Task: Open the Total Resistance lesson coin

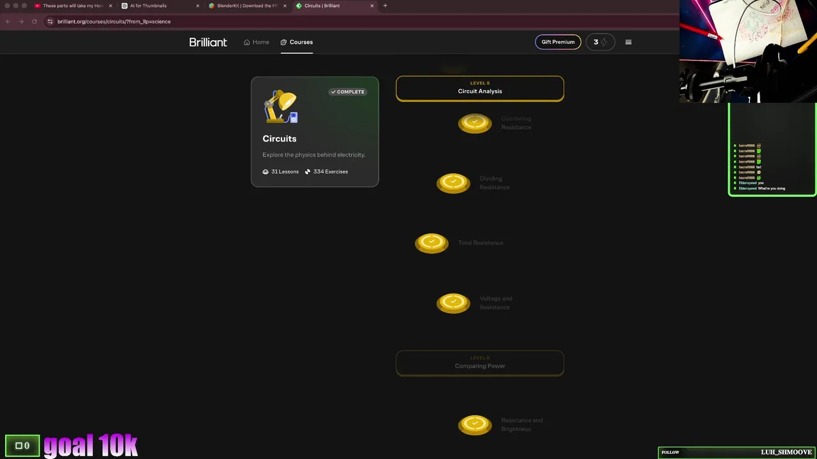Action: click(x=431, y=243)
